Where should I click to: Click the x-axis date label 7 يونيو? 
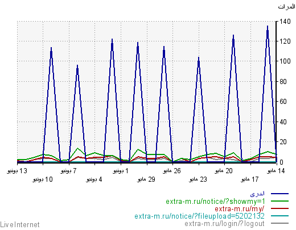69,171
